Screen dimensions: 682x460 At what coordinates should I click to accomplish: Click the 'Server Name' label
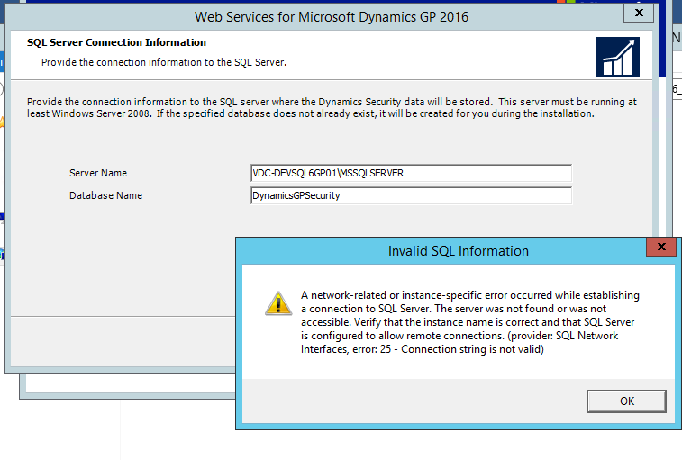(x=98, y=173)
